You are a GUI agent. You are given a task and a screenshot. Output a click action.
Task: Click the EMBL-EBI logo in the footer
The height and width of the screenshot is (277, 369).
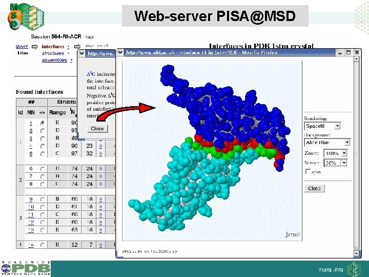pyautogui.click(x=340, y=270)
